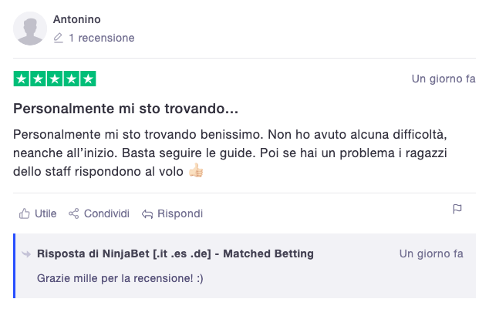The width and height of the screenshot is (489, 309).
Task: Click the reply arrow icon beside Rispondi
Action: pos(147,214)
